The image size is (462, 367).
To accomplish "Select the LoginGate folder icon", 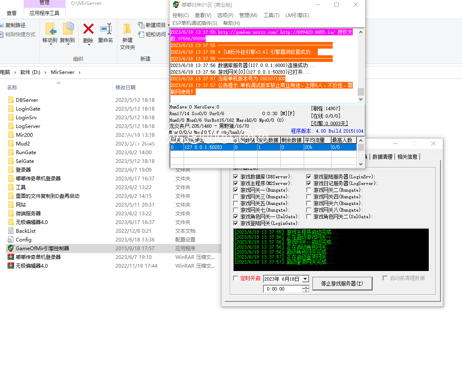I will [x=11, y=109].
